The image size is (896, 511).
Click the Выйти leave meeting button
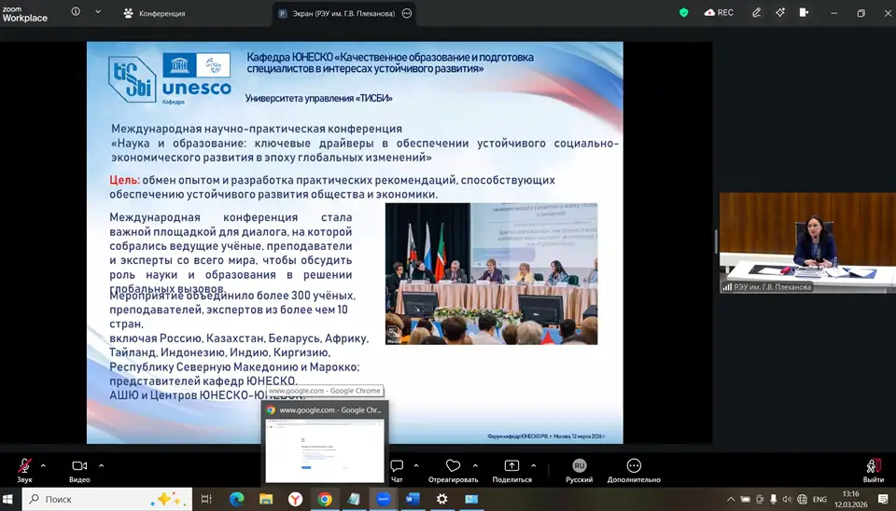873,467
